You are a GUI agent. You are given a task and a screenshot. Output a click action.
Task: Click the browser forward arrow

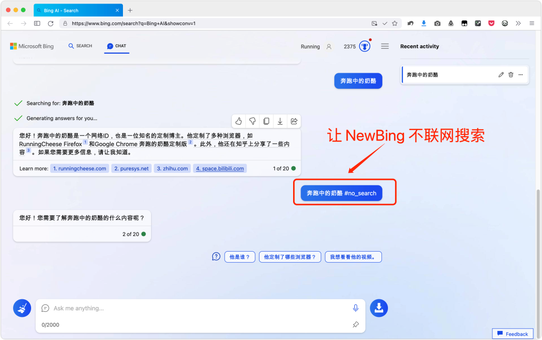coord(24,24)
